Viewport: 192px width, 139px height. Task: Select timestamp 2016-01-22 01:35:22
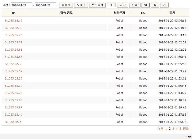coord(172,122)
